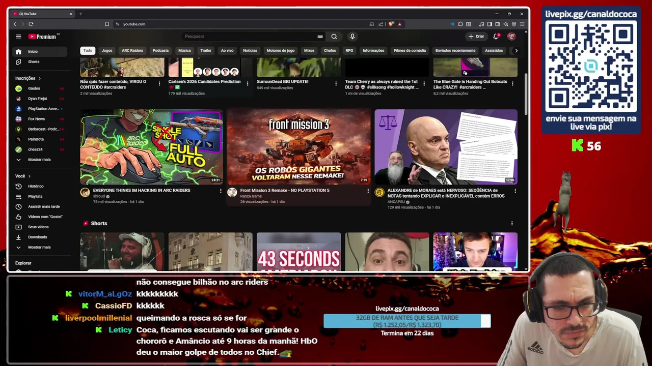The height and width of the screenshot is (366, 652).
Task: Open the on-screen keyboard icon in search box
Action: [320, 37]
